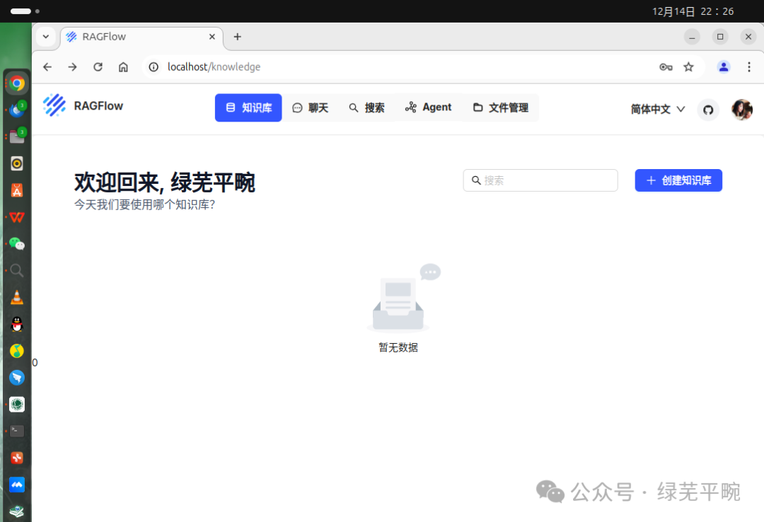
Task: Open the GitHub icon link
Action: coord(708,110)
